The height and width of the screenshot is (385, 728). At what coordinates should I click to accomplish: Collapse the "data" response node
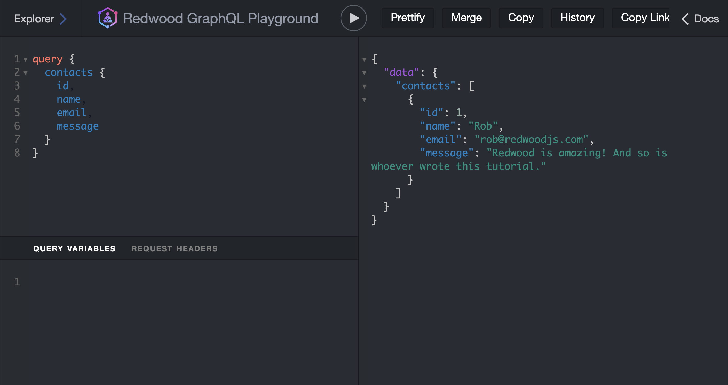click(x=364, y=73)
